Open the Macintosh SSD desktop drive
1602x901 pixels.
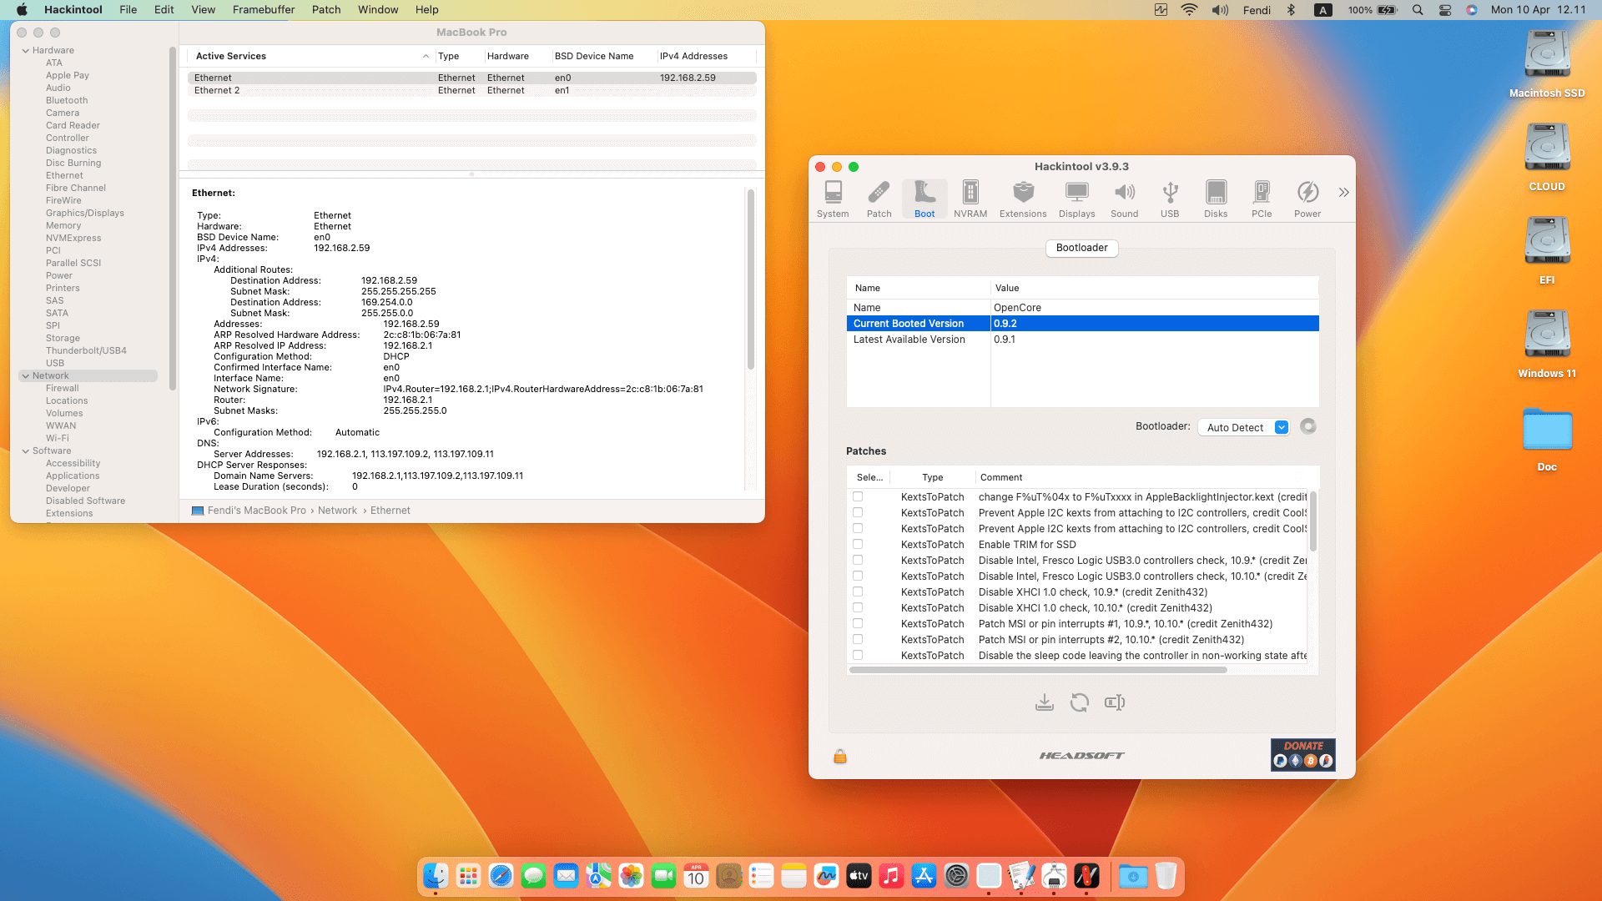[1547, 64]
